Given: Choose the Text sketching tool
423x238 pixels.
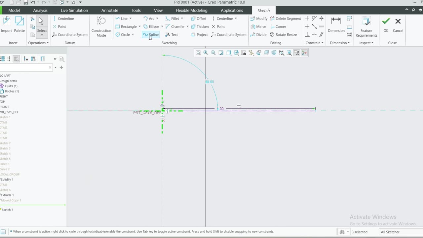Looking at the screenshot, I should 172,34.
